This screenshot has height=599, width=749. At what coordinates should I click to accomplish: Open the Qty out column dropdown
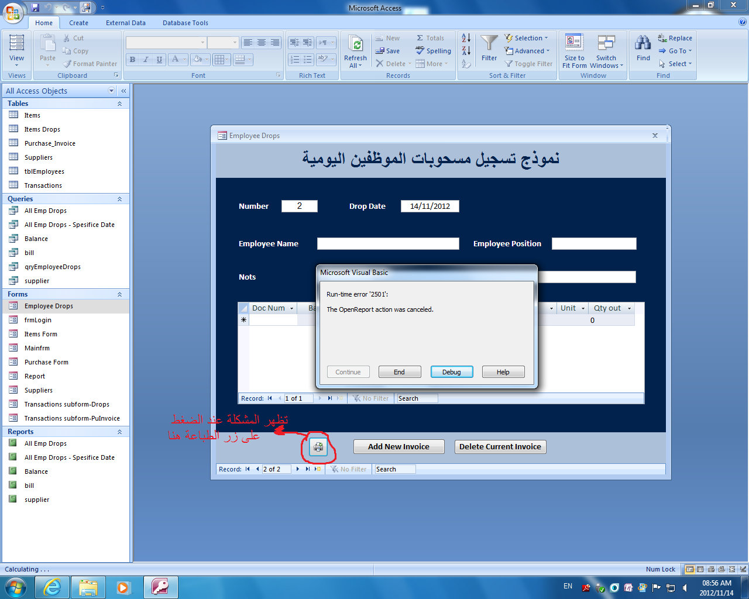630,308
